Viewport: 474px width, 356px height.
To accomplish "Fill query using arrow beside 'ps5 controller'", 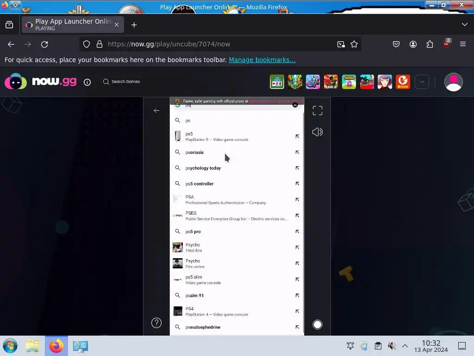I will click(x=297, y=184).
